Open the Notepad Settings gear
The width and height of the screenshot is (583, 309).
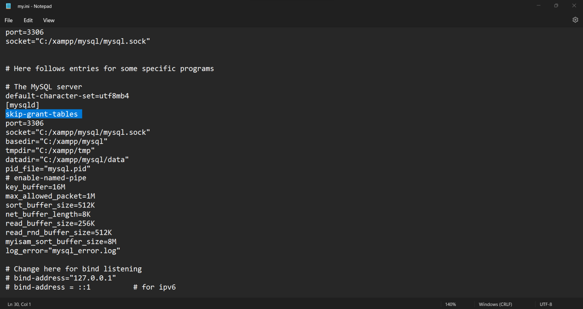coord(575,19)
